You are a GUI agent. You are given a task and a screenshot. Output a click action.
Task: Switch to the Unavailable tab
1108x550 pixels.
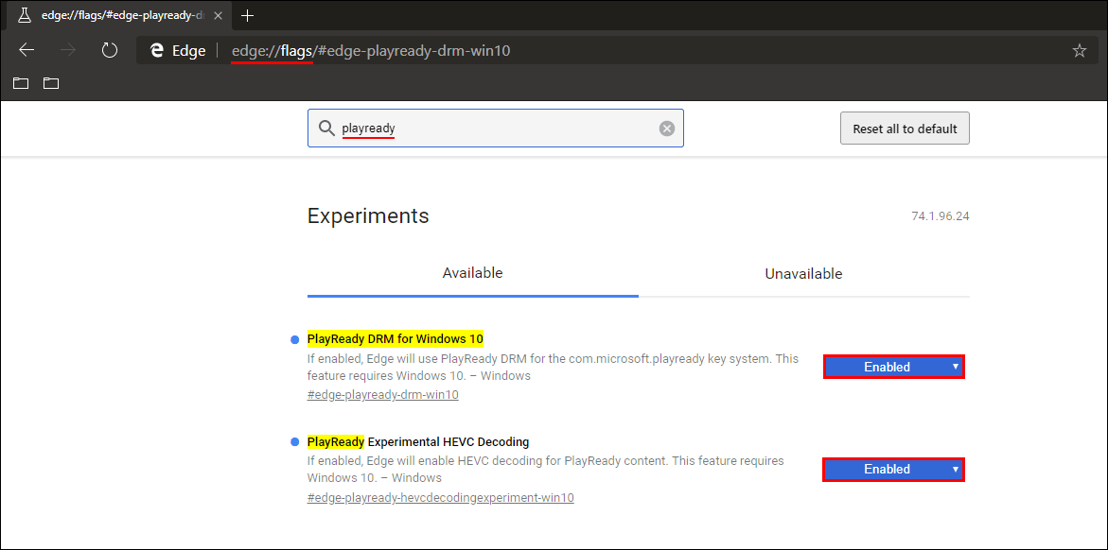pos(803,273)
